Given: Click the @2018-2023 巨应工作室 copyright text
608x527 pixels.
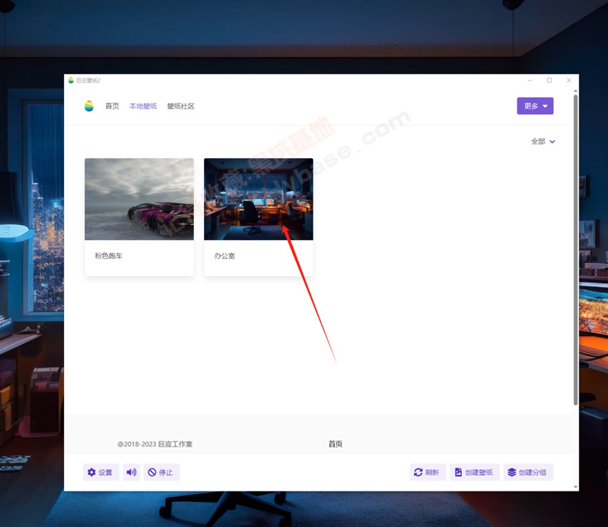Looking at the screenshot, I should click(155, 444).
